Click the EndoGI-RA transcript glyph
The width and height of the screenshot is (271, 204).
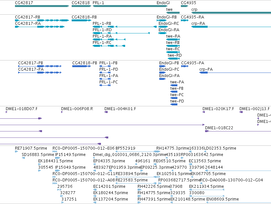pyautogui.click(x=162, y=33)
